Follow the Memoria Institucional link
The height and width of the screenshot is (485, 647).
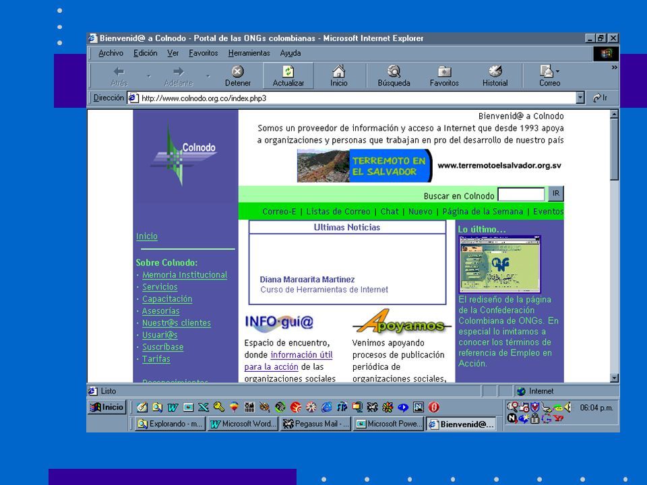coord(185,275)
